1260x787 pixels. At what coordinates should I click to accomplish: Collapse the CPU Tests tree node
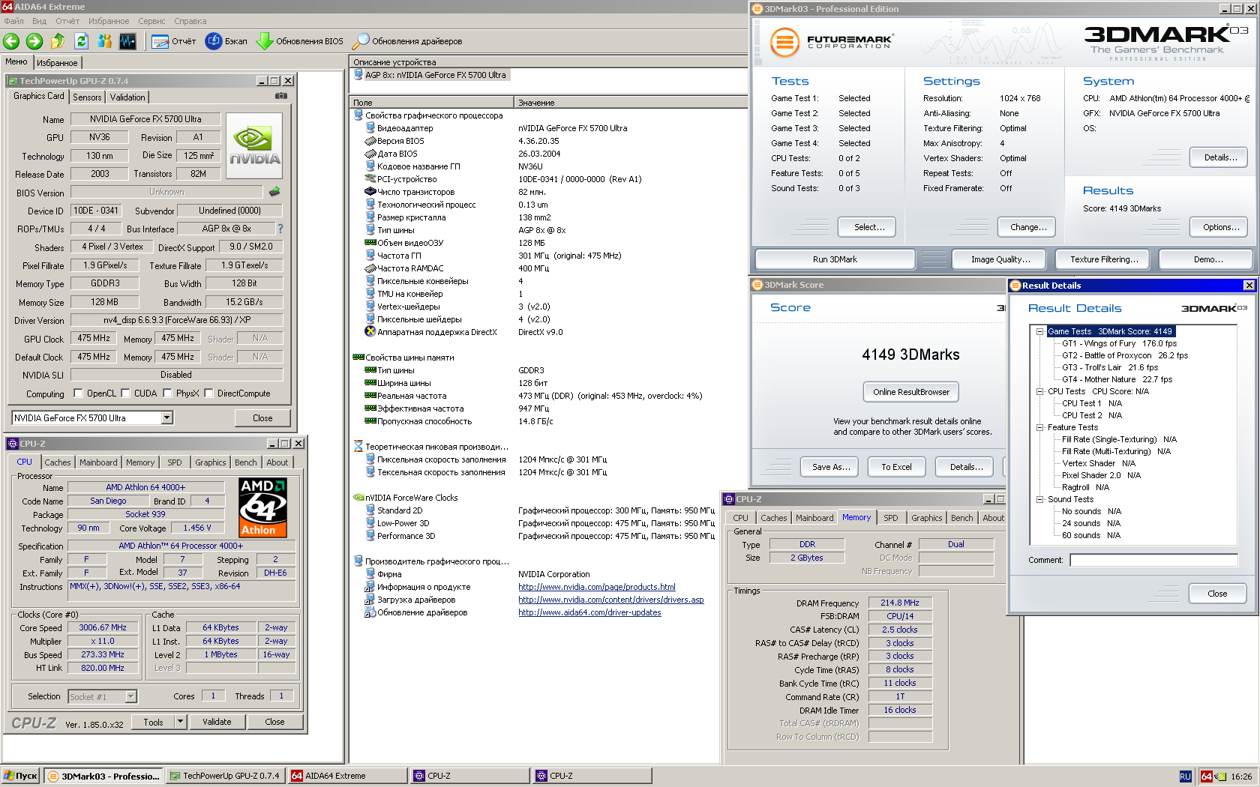(x=1040, y=391)
